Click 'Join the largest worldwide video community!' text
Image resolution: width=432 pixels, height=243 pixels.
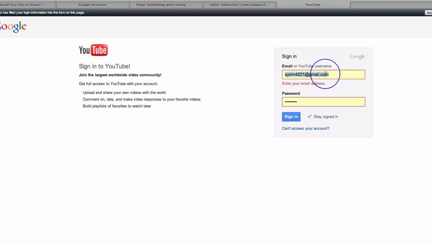click(120, 75)
